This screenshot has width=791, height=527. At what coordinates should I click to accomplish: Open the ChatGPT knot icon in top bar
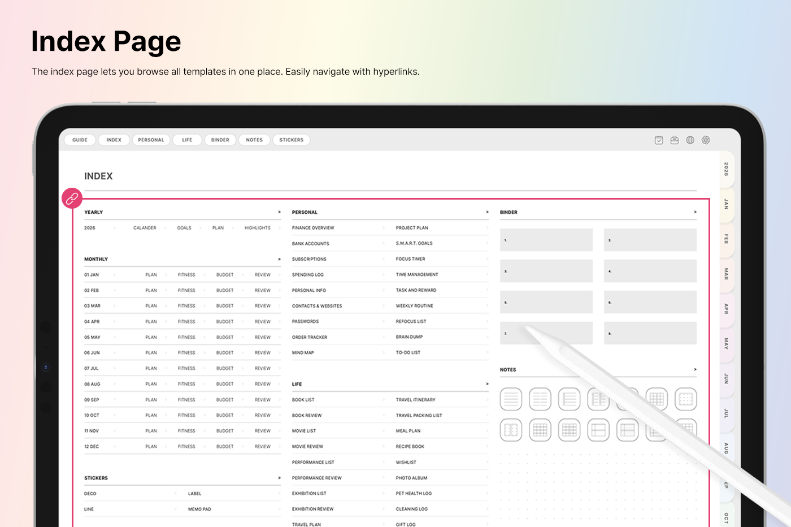click(x=706, y=140)
